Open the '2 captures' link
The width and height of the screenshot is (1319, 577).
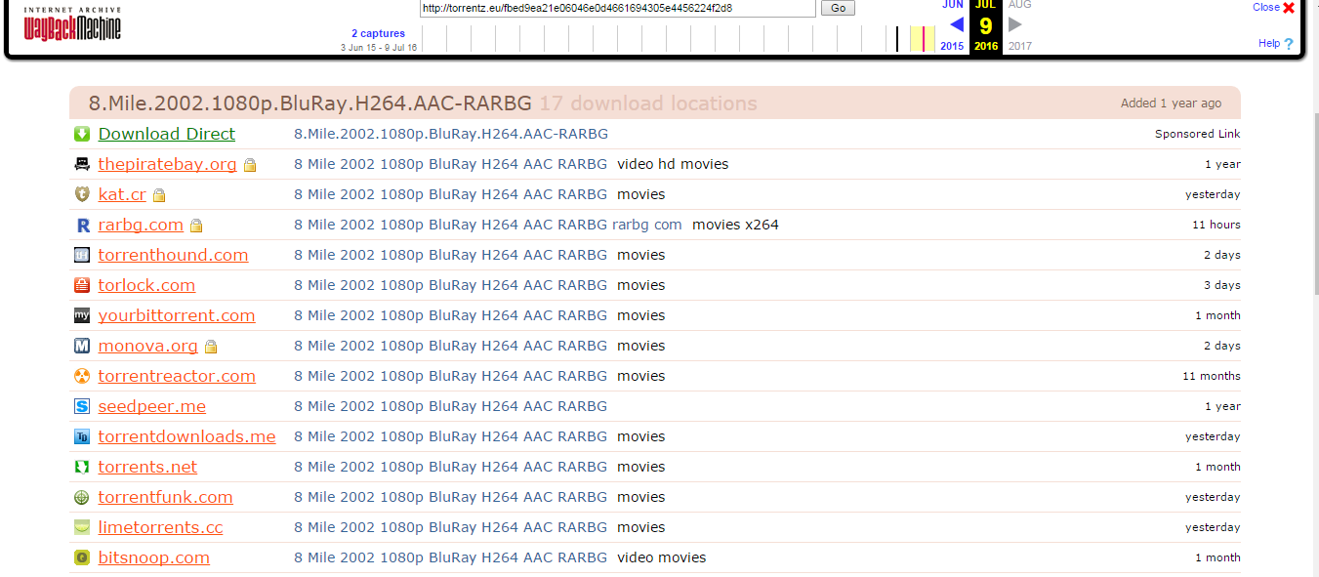[x=378, y=33]
